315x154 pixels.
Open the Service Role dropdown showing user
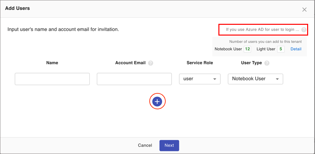(199, 79)
